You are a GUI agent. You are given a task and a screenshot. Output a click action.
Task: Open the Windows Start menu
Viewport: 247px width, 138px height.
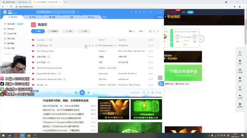click(x=3, y=135)
